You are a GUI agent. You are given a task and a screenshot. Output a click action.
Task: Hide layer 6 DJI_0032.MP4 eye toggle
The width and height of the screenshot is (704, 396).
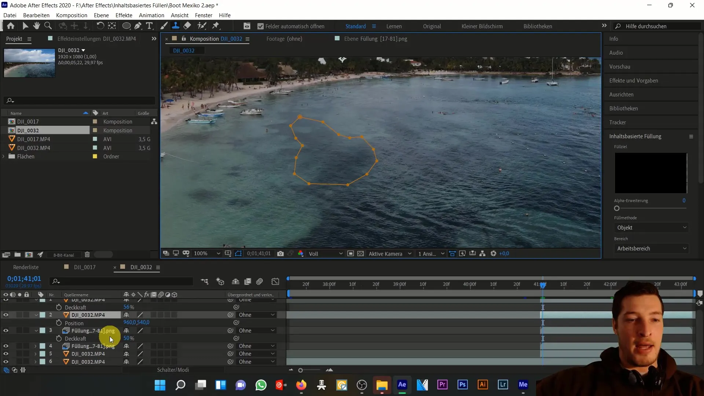click(x=5, y=362)
